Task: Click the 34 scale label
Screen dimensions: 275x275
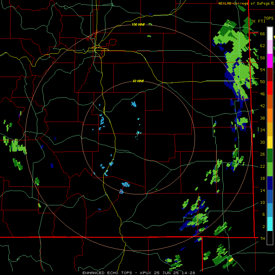Action: [x=262, y=130]
